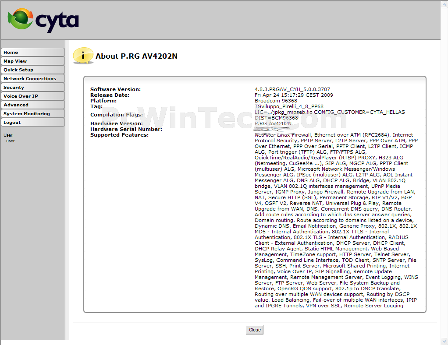The width and height of the screenshot is (448, 345).
Task: Click the scrollbar up arrow
Action: coord(444,4)
